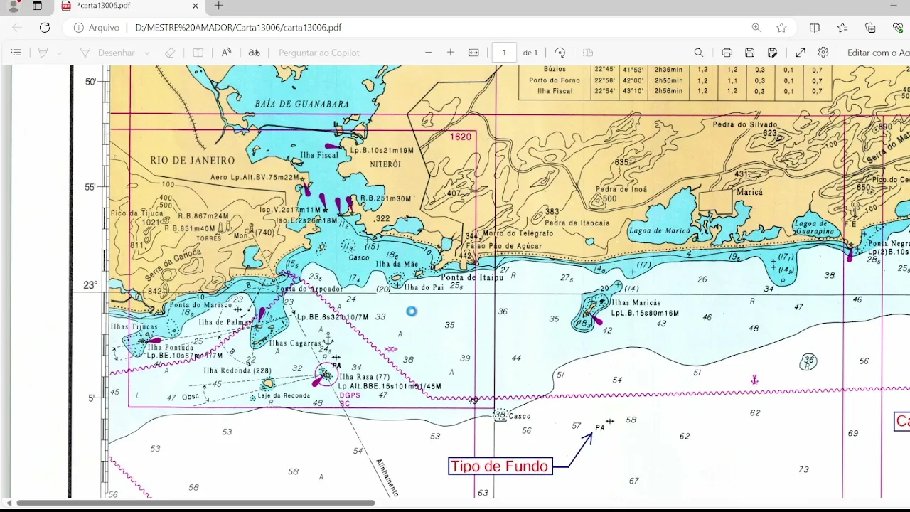Screen dimensions: 910x512
Task: Click Editar com o Acrobat button
Action: coord(878,53)
